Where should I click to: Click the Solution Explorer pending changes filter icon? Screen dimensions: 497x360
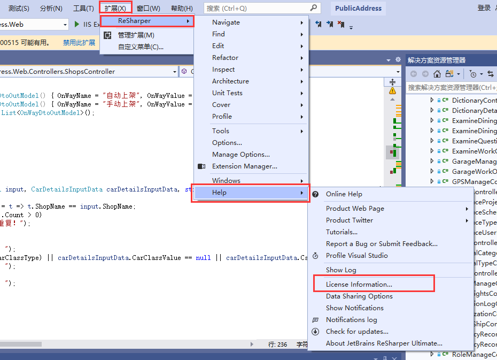(x=473, y=74)
